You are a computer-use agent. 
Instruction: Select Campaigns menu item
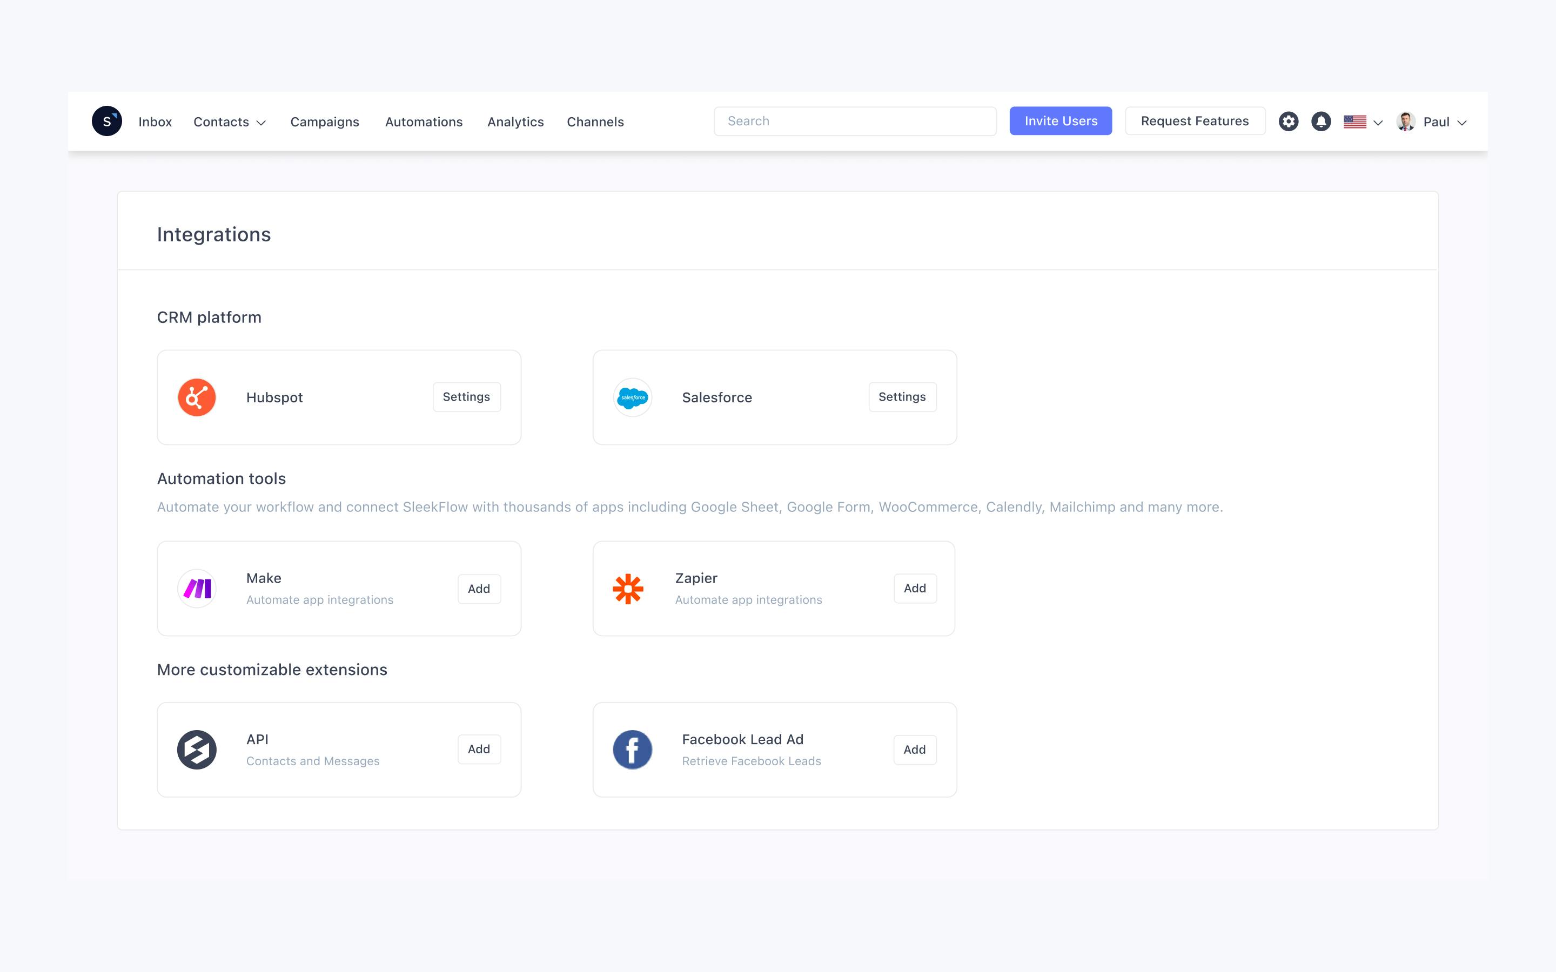coord(324,121)
